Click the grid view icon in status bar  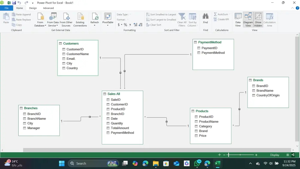[x=288, y=155]
